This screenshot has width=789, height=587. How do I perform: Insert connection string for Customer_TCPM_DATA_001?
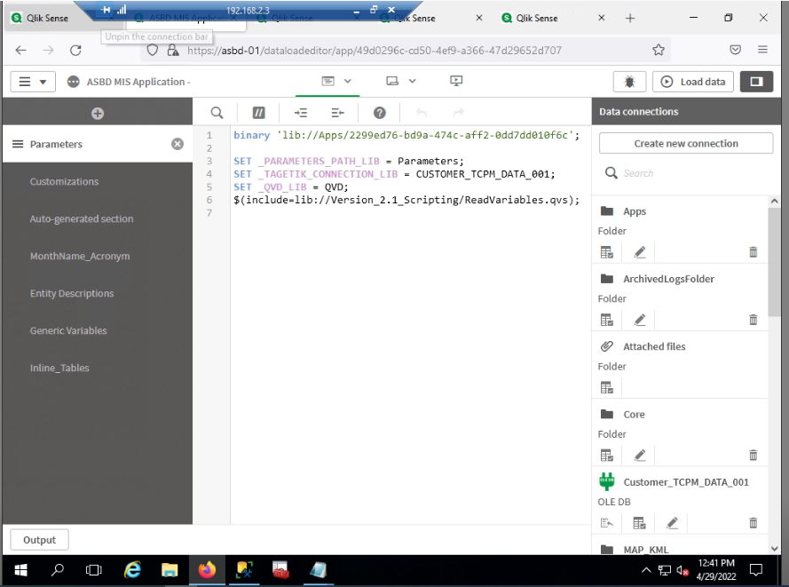[607, 523]
